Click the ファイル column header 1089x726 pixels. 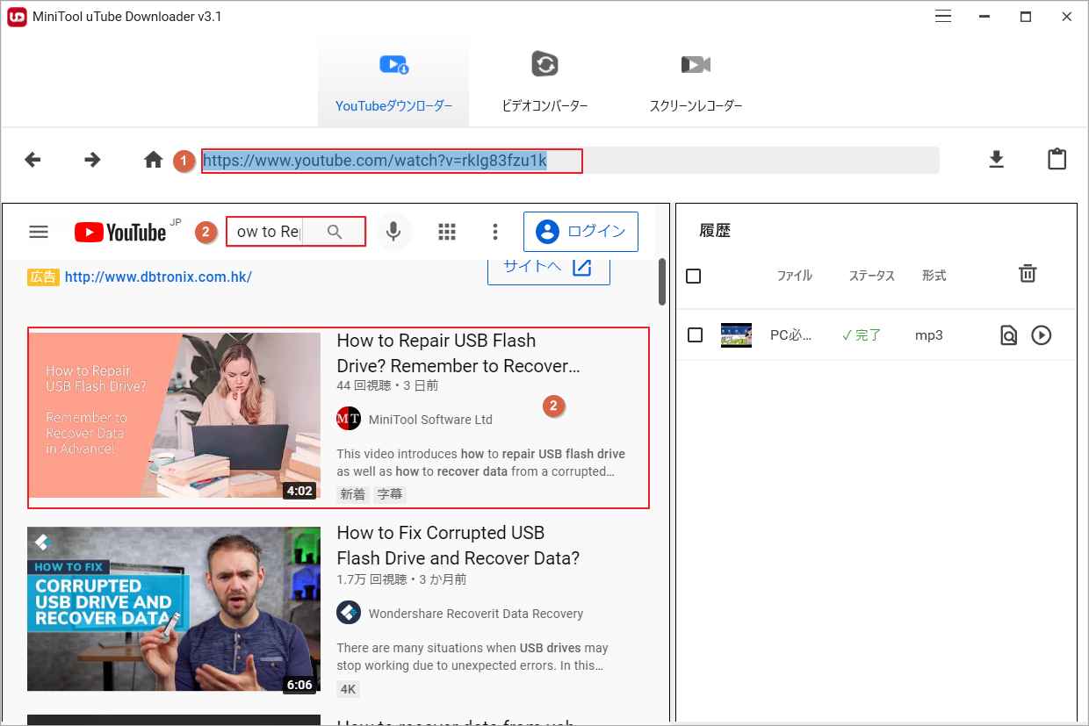point(795,276)
